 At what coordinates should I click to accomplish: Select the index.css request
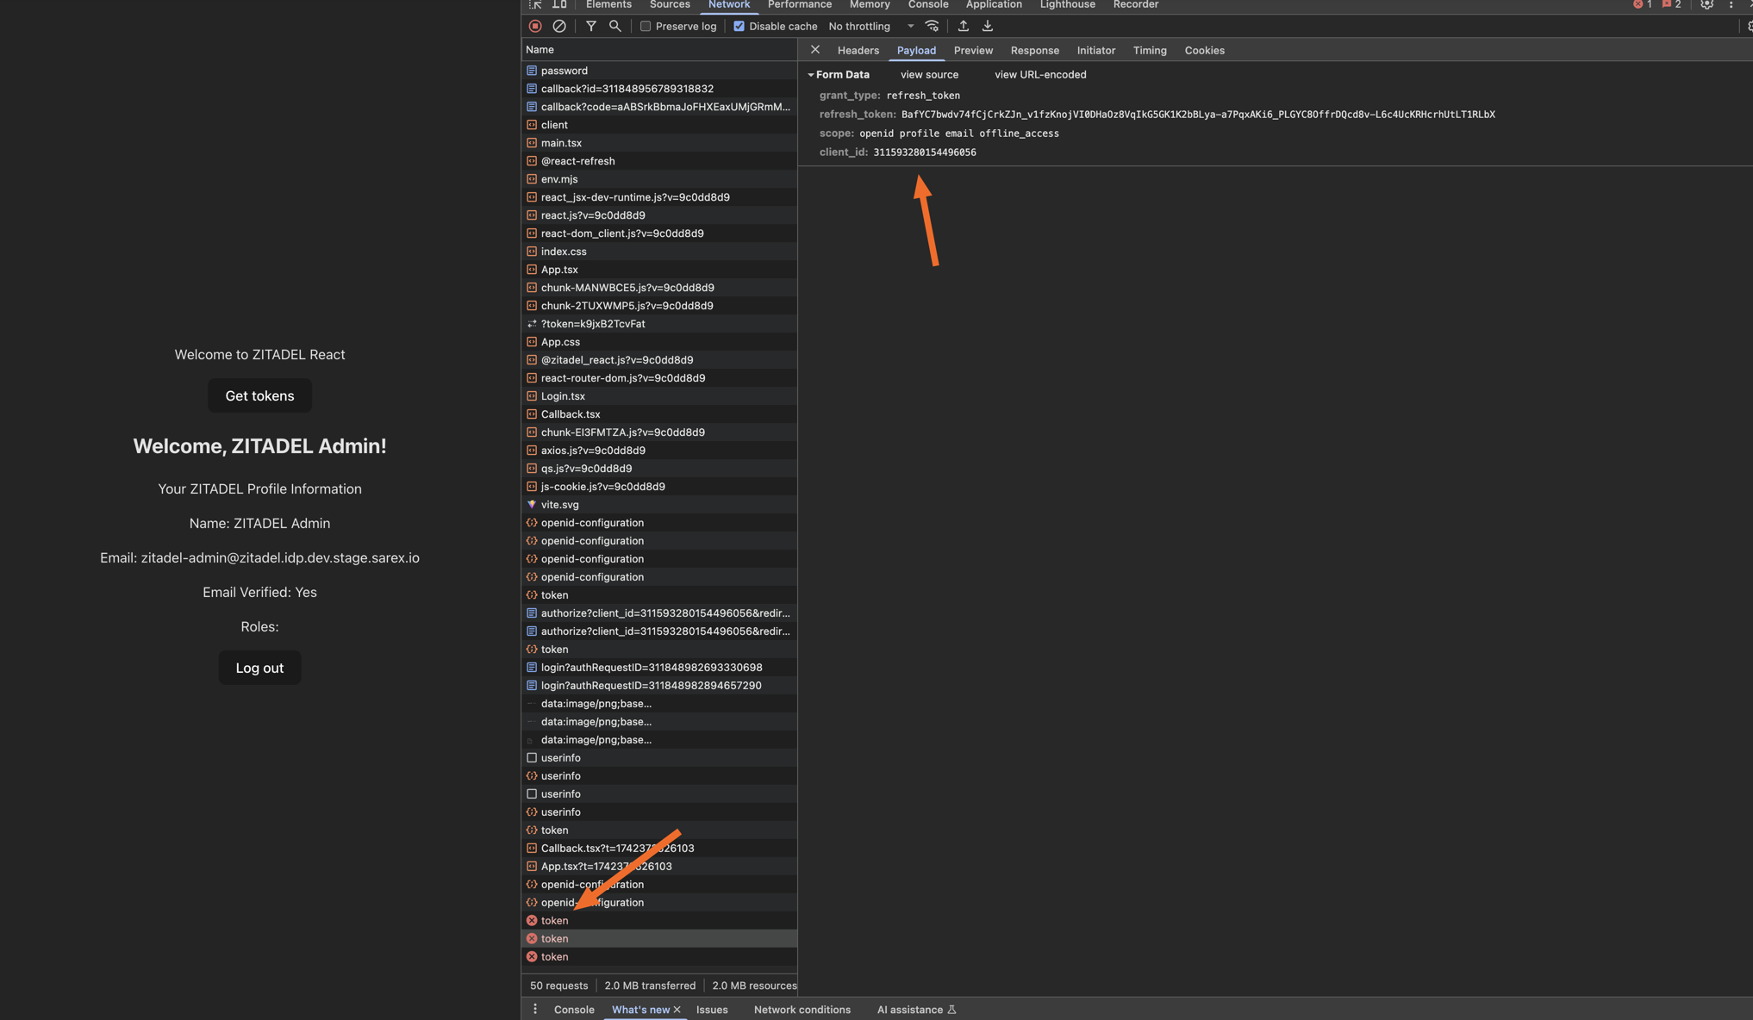coord(659,252)
